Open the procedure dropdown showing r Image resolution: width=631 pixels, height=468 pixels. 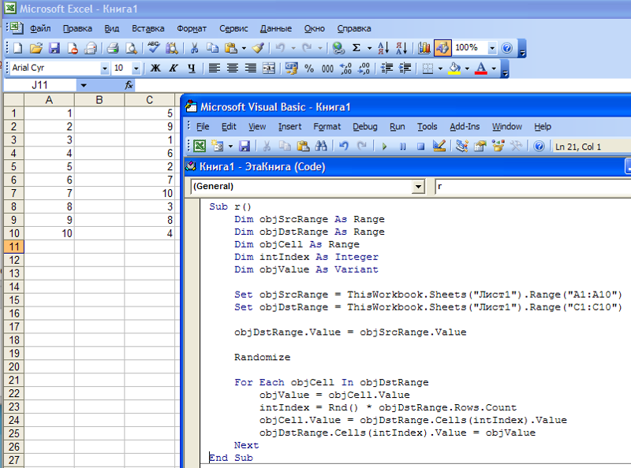533,187
